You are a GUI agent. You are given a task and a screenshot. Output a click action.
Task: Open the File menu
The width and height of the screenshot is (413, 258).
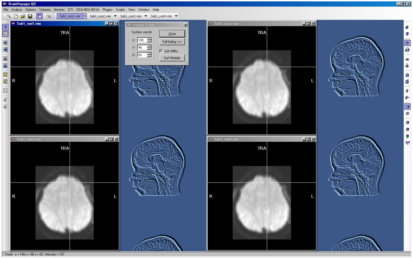[x=6, y=10]
